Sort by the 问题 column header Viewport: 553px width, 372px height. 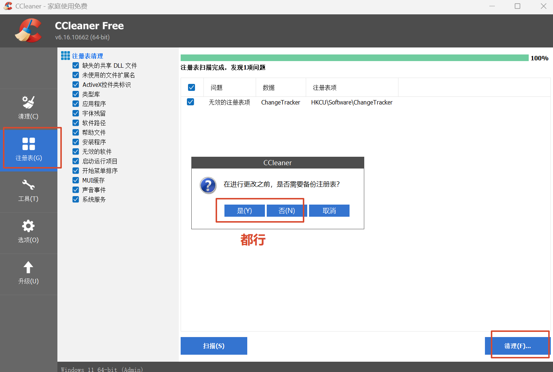(x=229, y=87)
